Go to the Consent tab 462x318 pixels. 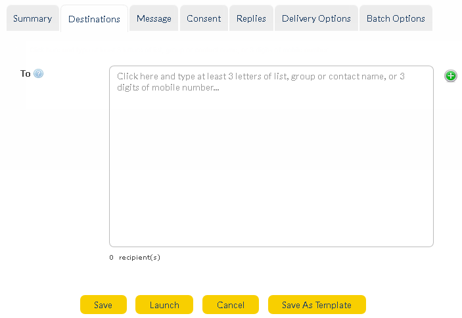204,18
